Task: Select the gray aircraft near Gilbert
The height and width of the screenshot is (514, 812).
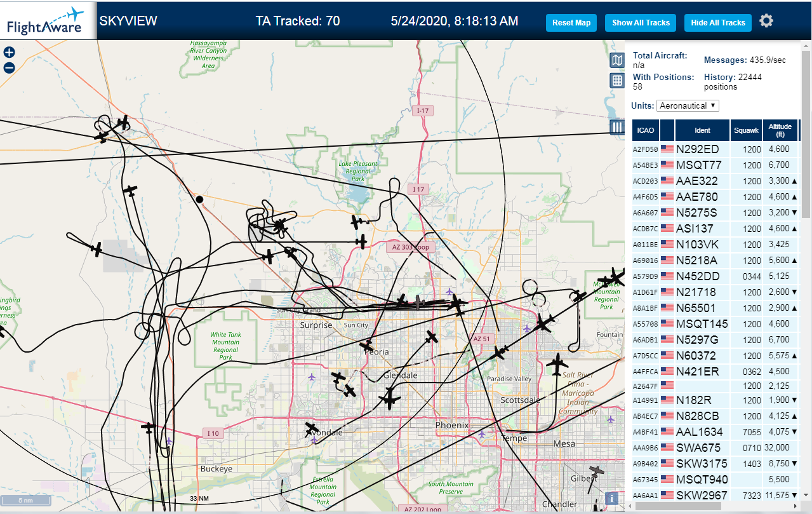Action: [596, 471]
